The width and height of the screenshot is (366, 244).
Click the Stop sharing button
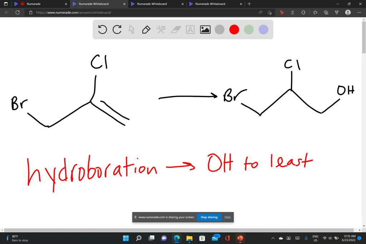point(209,217)
